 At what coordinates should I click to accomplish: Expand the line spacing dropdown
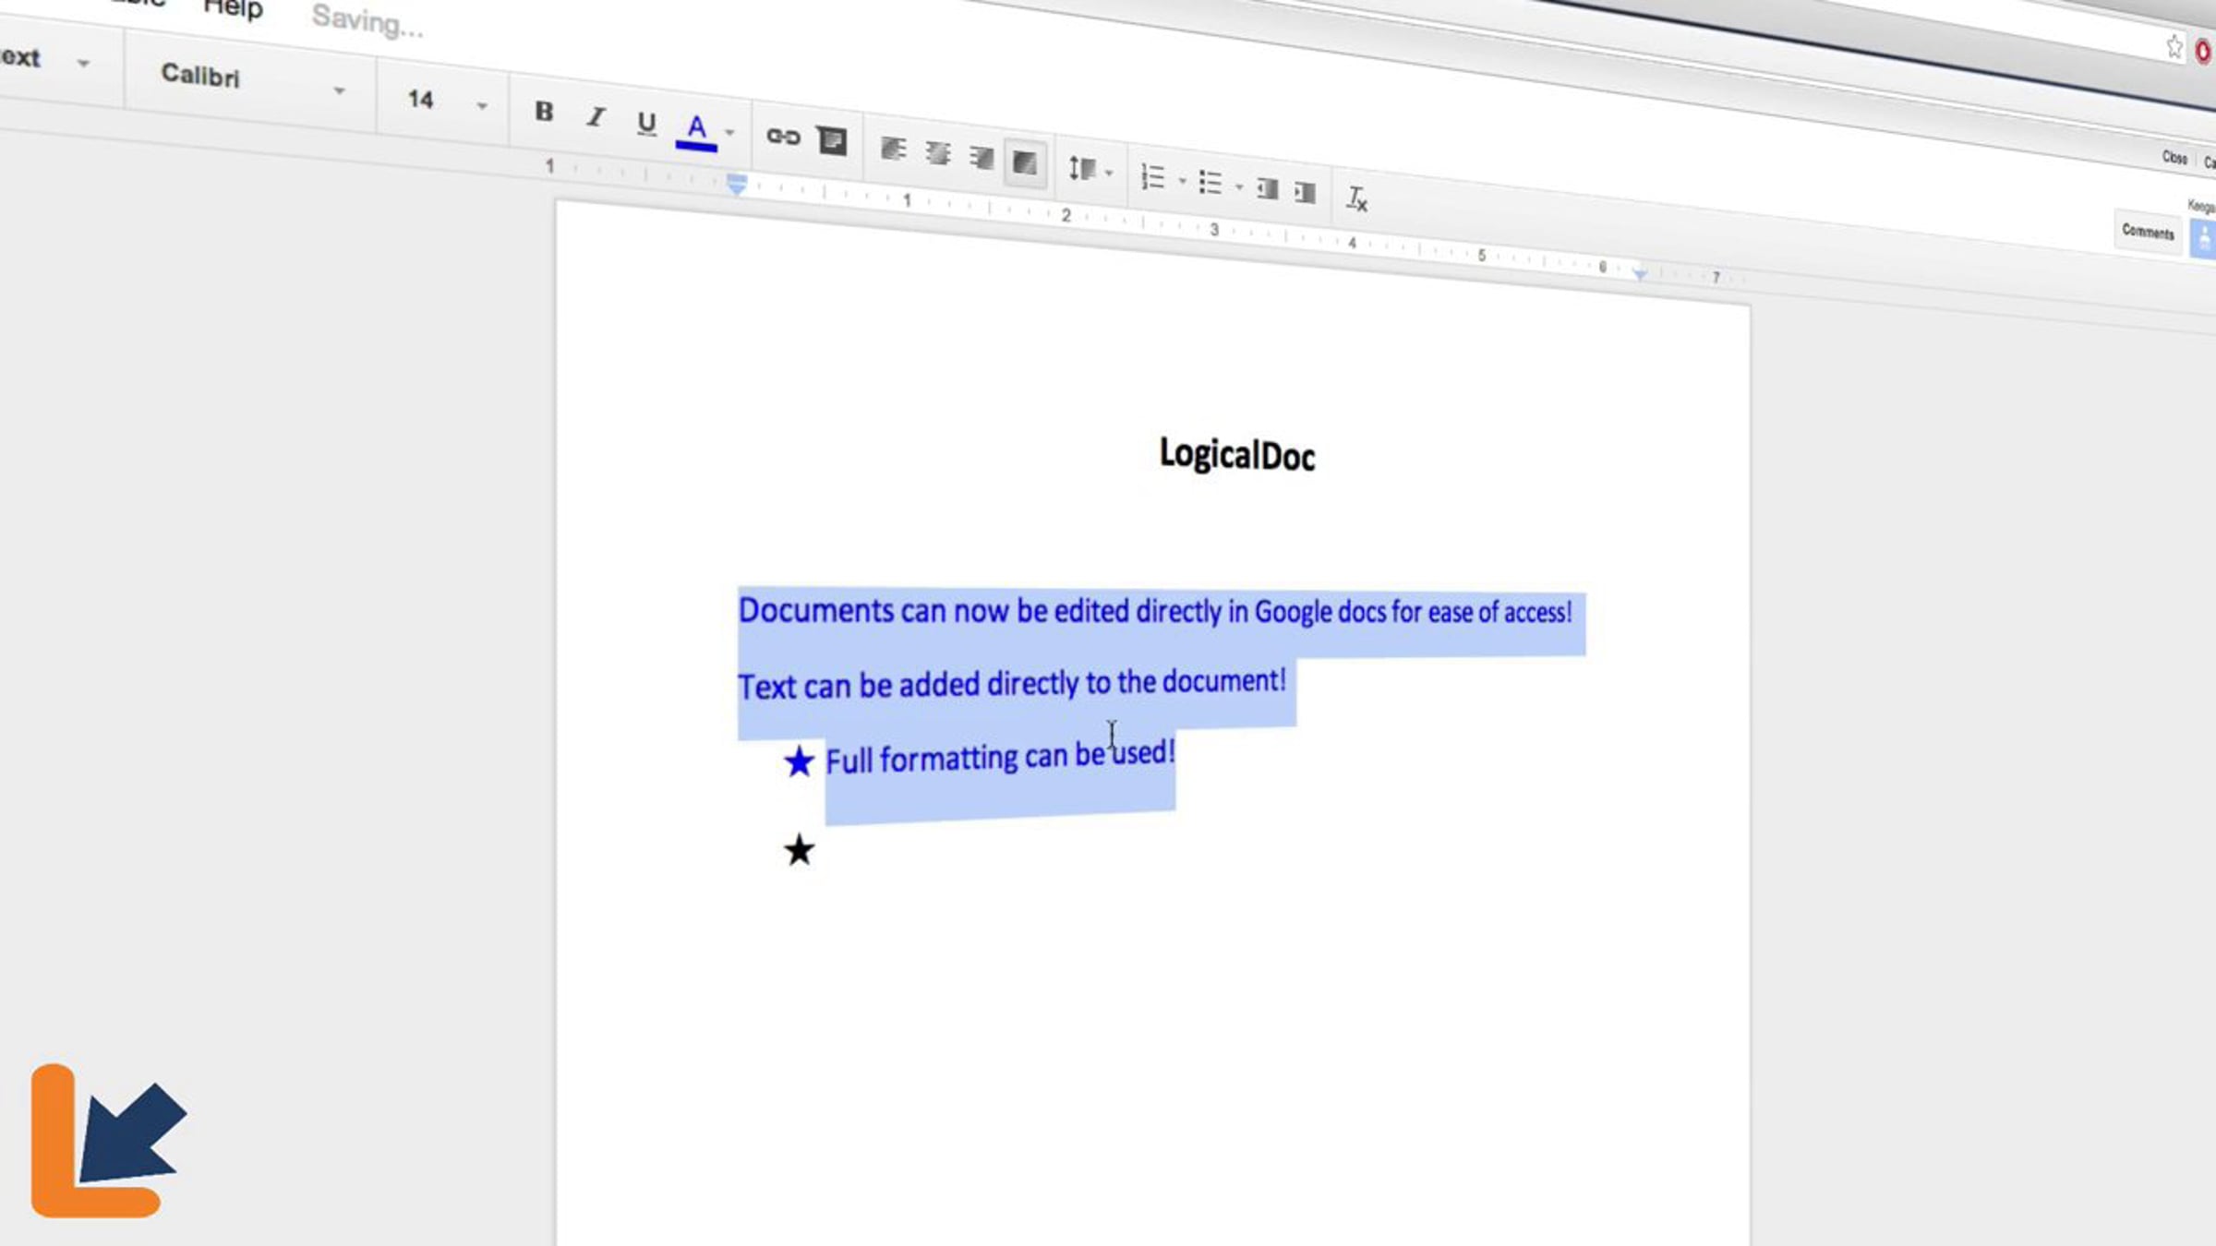click(1090, 169)
